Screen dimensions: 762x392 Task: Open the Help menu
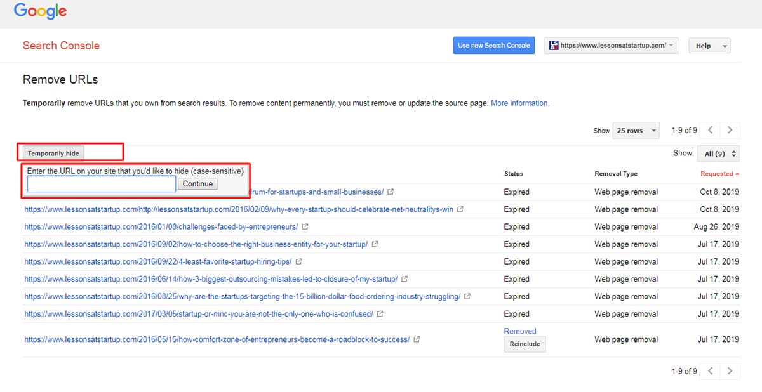(709, 46)
